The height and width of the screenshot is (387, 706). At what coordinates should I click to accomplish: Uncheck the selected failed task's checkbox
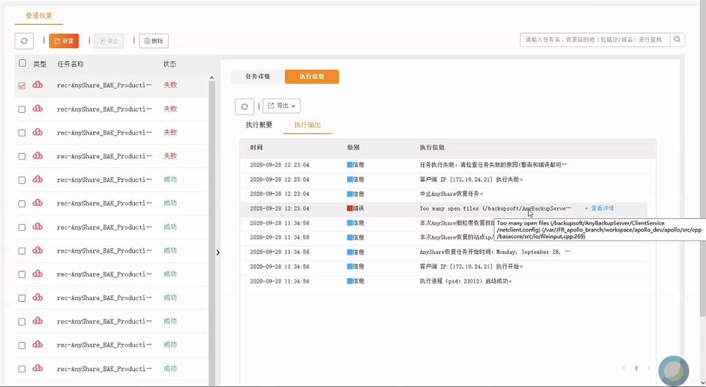22,85
